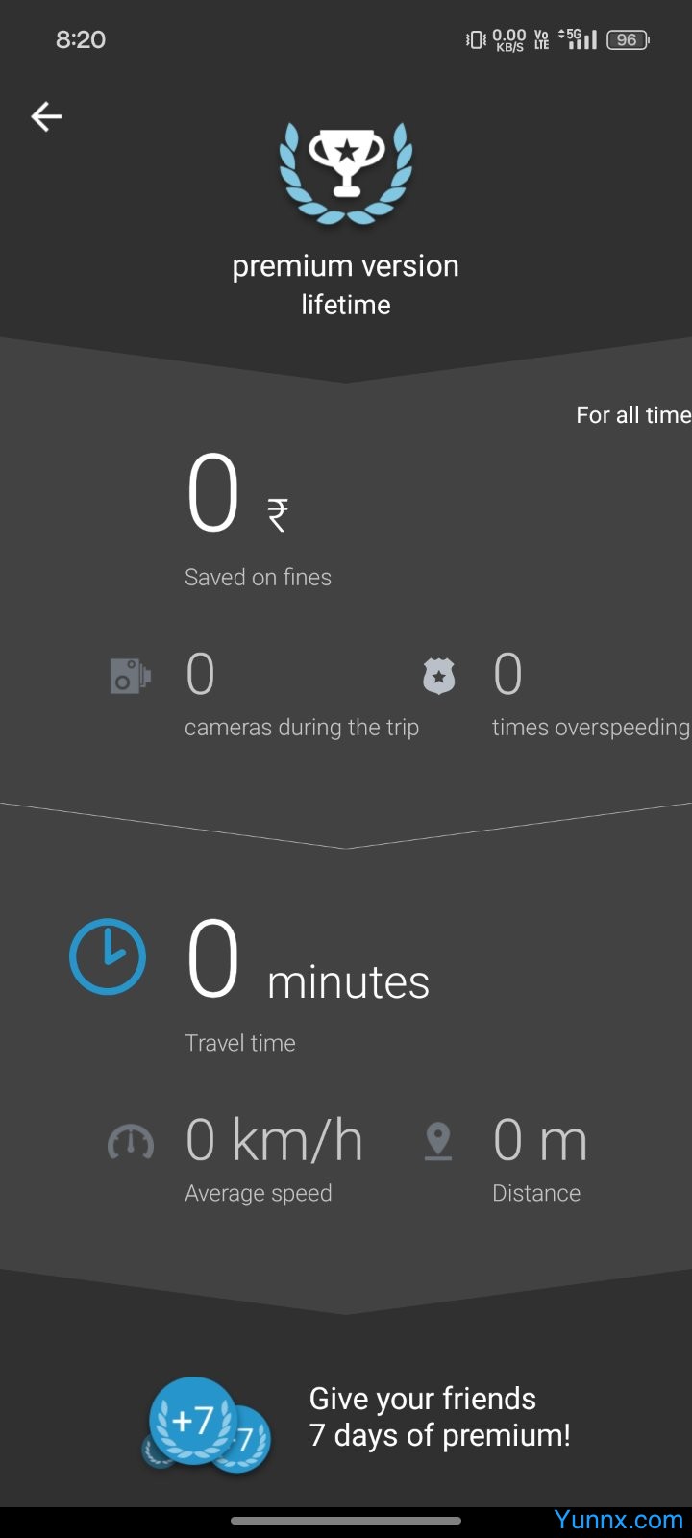This screenshot has height=1538, width=692.
Task: Tap the speed camera icon
Action: 131,676
